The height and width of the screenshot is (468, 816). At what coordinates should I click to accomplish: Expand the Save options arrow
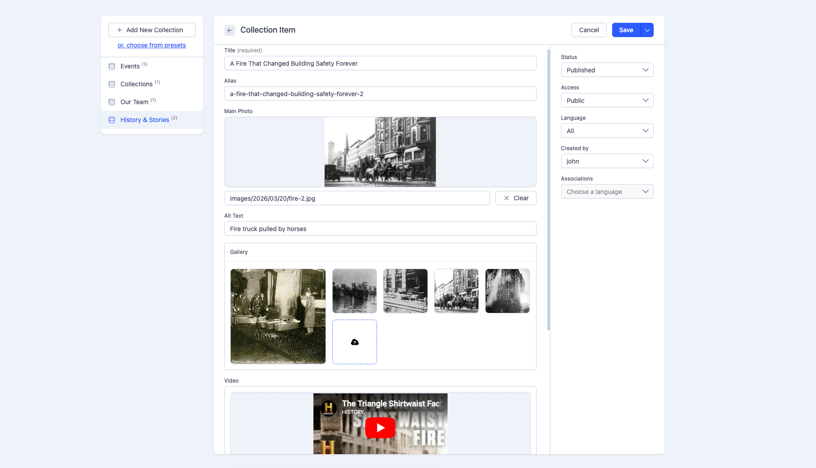point(647,30)
